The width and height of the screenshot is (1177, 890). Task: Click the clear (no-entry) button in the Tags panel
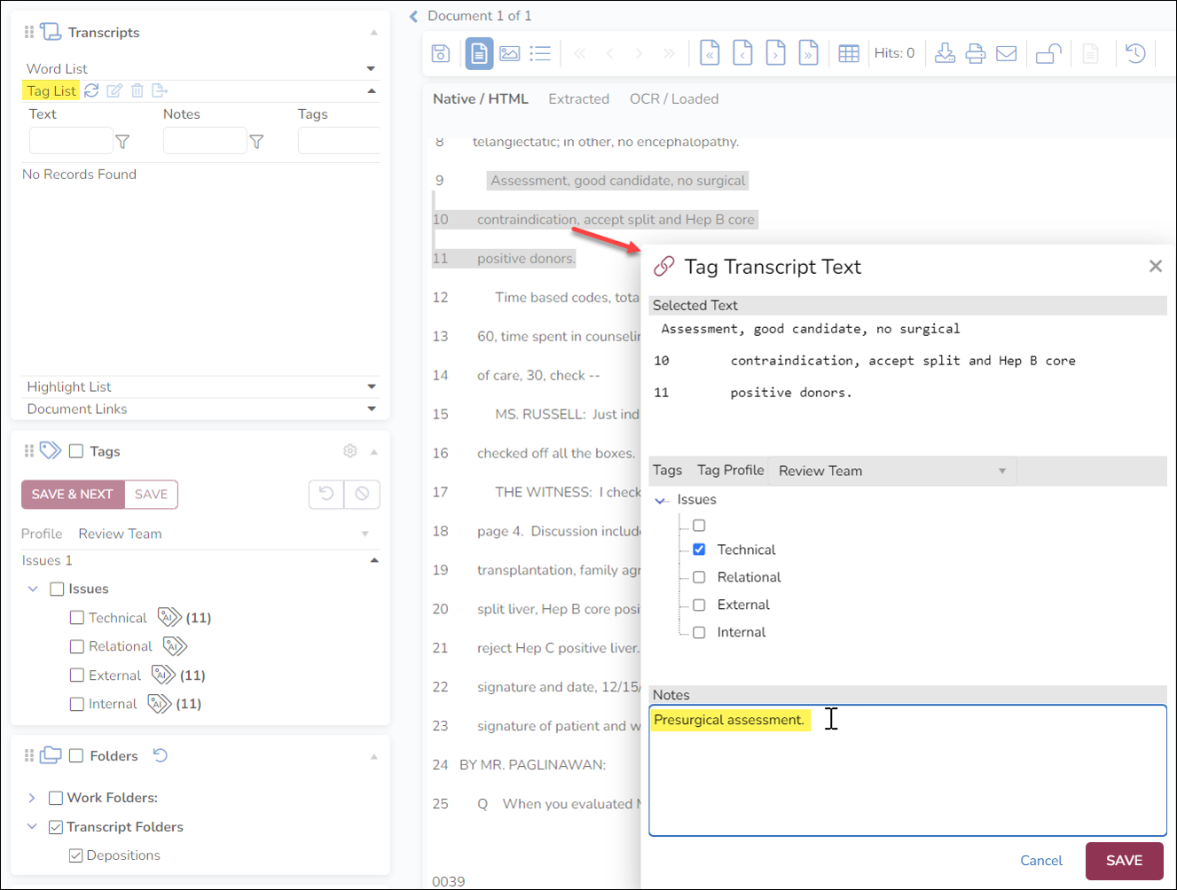coord(362,494)
